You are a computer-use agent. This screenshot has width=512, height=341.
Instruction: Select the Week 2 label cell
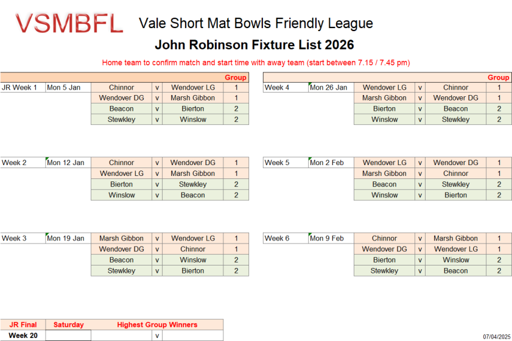[23, 163]
